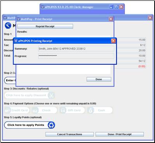Click the scissors discount icon
This screenshot has width=155, height=143.
pyautogui.click(x=51, y=95)
